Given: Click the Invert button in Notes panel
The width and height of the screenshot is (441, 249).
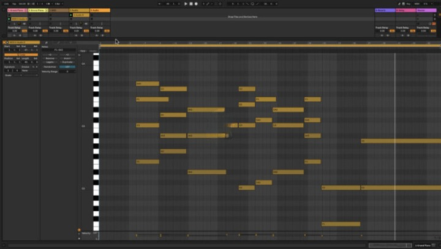Looking at the screenshot, I should pyautogui.click(x=67, y=59).
